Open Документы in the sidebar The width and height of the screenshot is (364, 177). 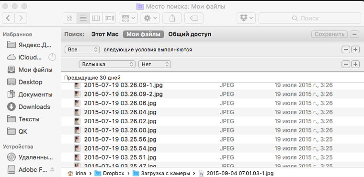(30, 94)
